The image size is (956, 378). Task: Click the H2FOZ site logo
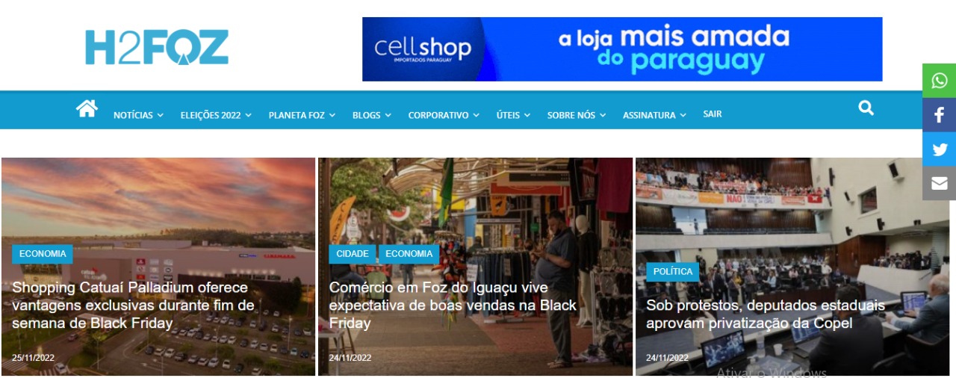click(x=157, y=47)
